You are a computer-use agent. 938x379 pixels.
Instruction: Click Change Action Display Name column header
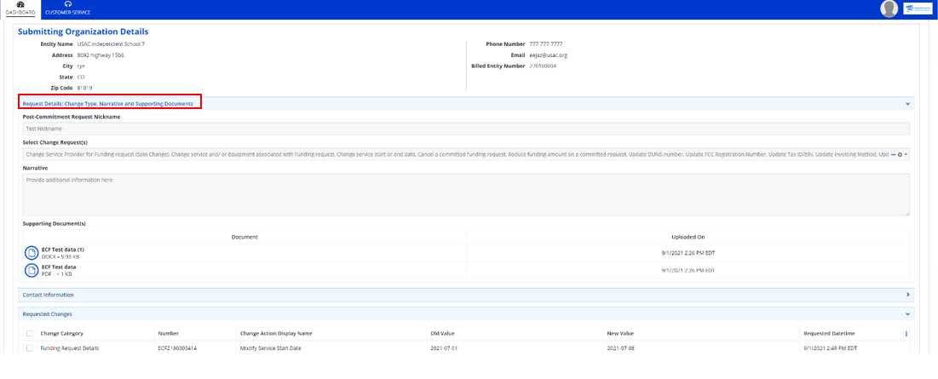click(276, 334)
